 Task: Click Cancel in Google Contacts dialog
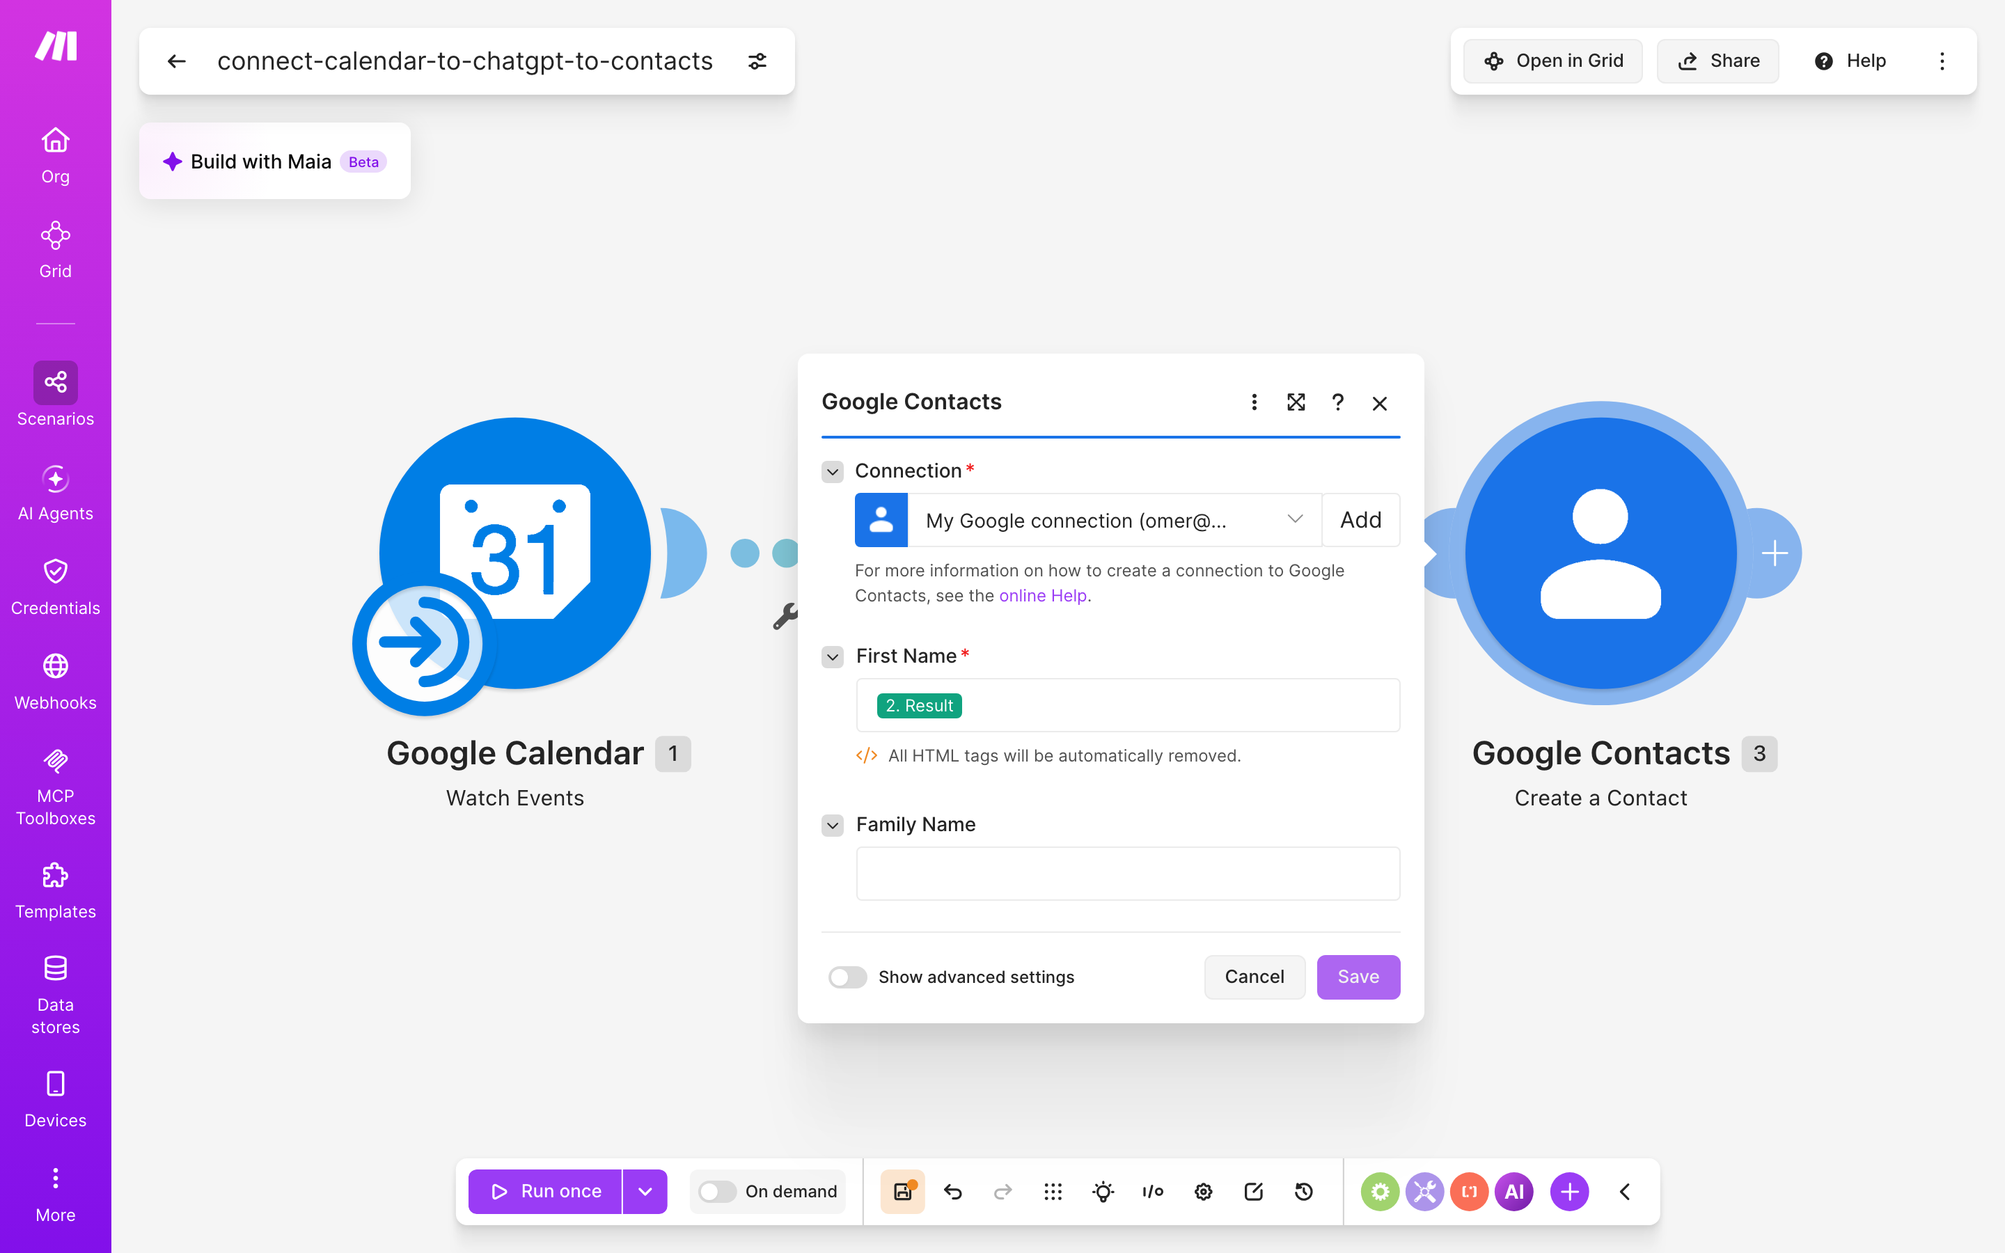coord(1255,977)
